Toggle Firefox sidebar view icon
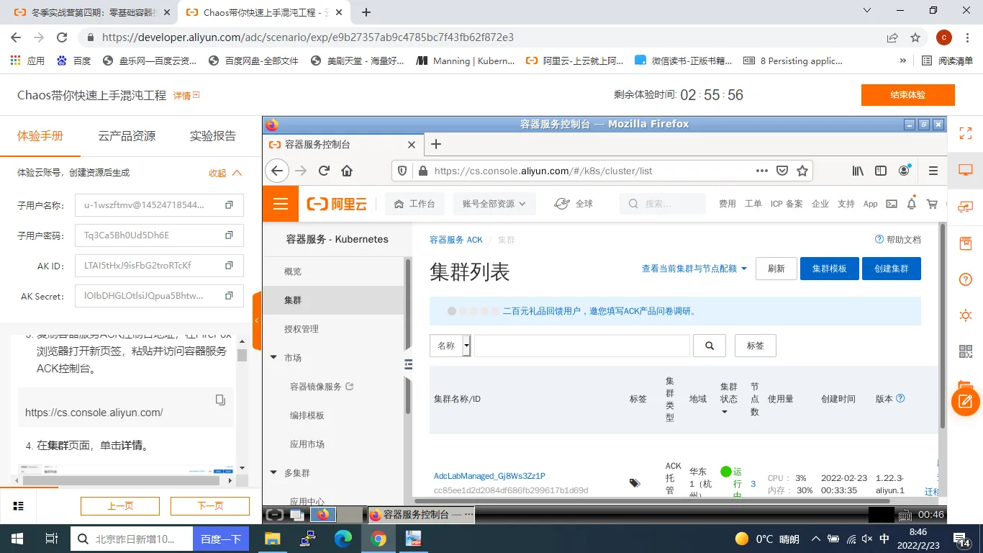Viewport: 983px width, 553px height. [x=881, y=171]
